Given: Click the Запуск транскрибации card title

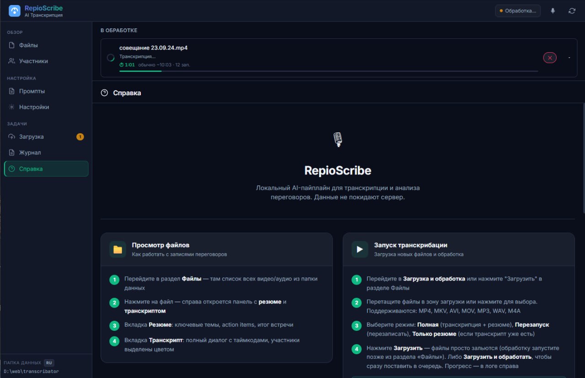Looking at the screenshot, I should (410, 245).
